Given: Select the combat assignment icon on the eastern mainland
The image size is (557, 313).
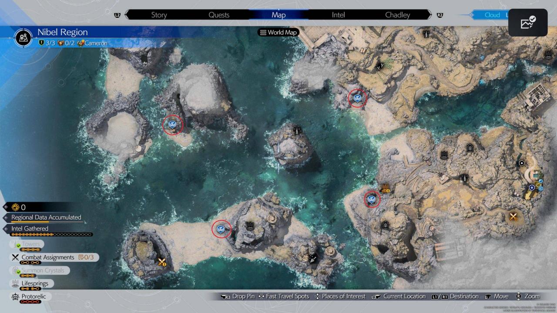Looking at the screenshot, I should point(513,216).
